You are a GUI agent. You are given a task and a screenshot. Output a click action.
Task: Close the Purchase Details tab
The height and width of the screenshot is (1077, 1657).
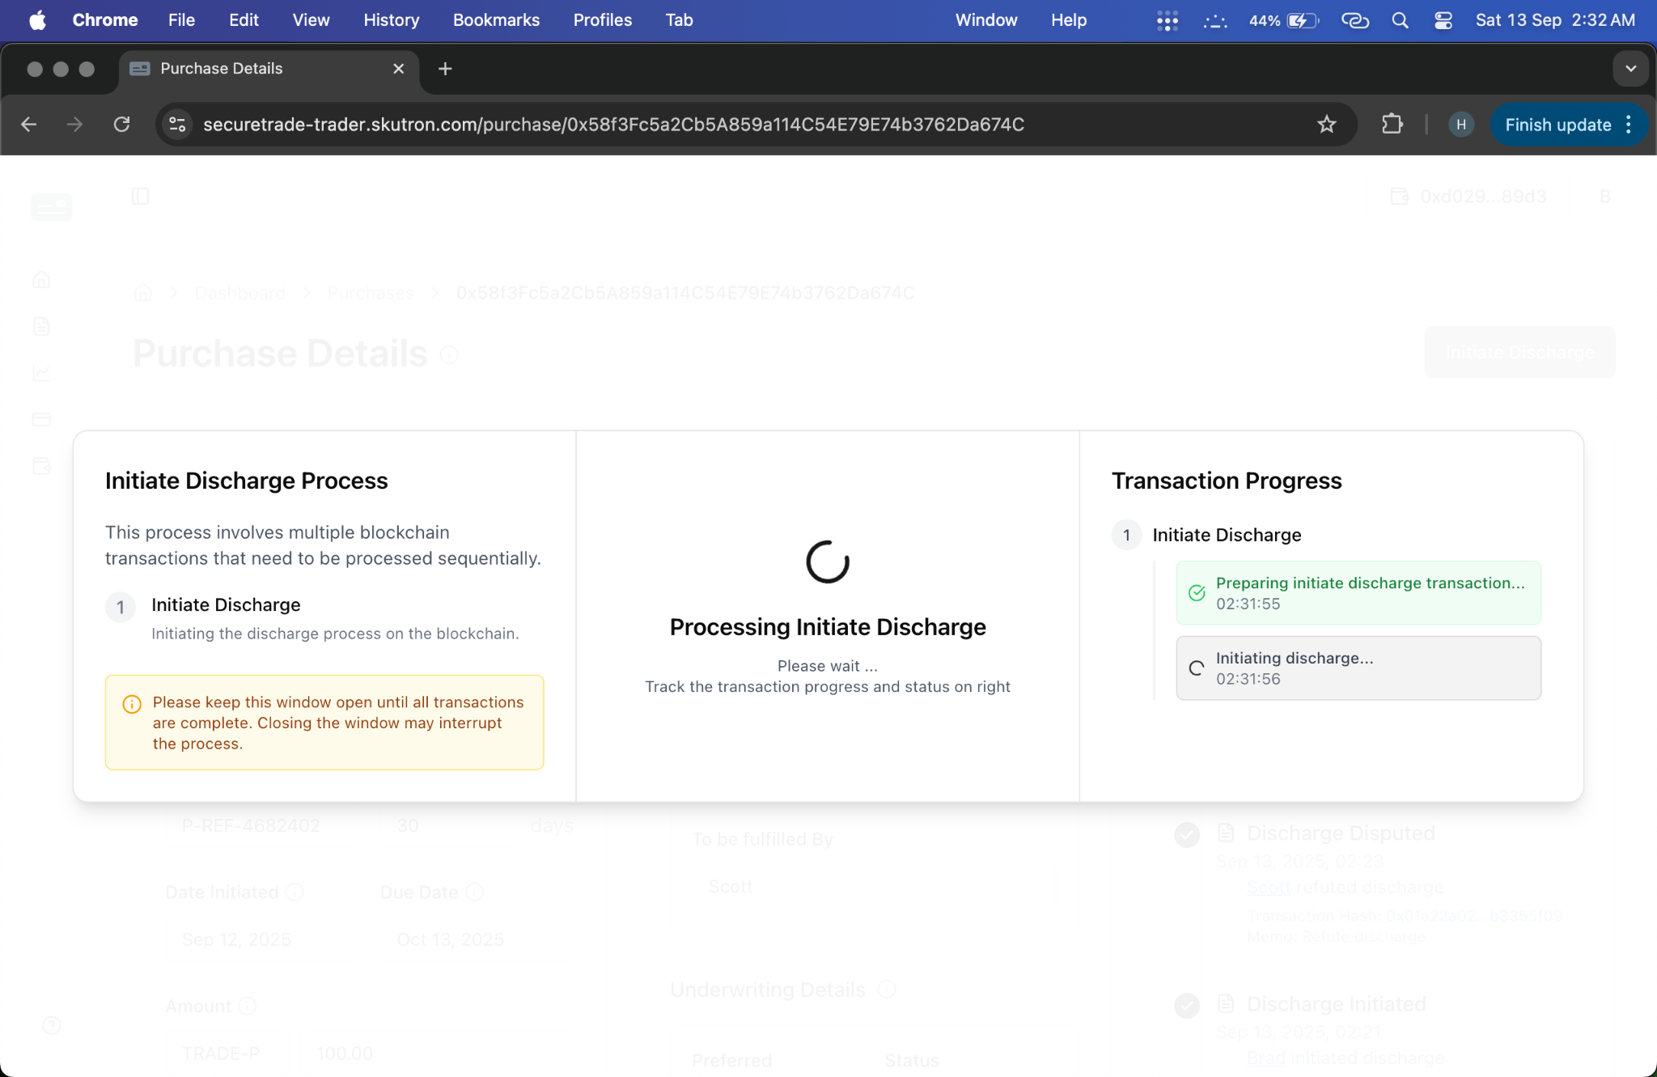(x=398, y=69)
